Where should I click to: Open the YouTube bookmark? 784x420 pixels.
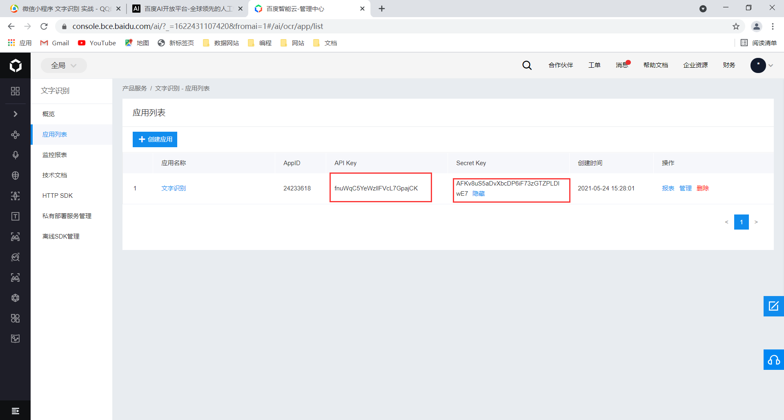click(x=97, y=43)
